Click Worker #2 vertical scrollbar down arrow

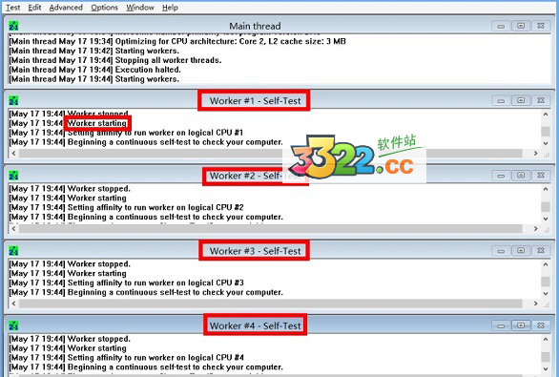point(546,219)
